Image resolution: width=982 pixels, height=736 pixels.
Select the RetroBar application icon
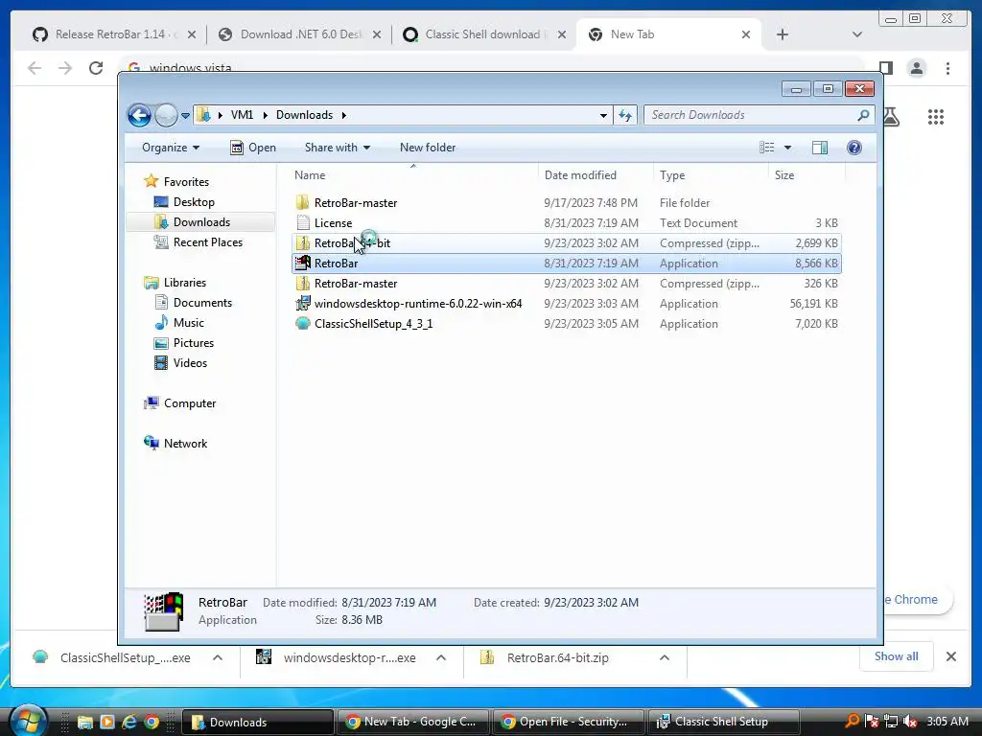click(302, 264)
